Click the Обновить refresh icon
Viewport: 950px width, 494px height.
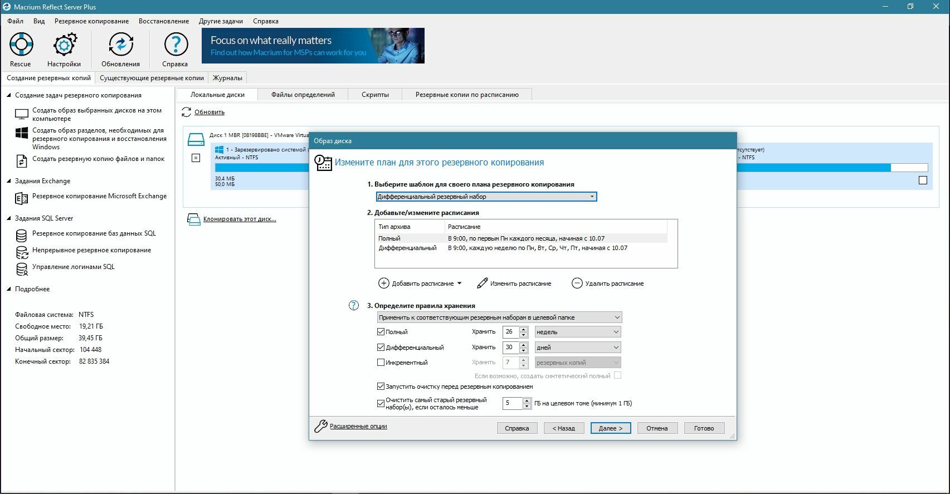click(x=186, y=113)
